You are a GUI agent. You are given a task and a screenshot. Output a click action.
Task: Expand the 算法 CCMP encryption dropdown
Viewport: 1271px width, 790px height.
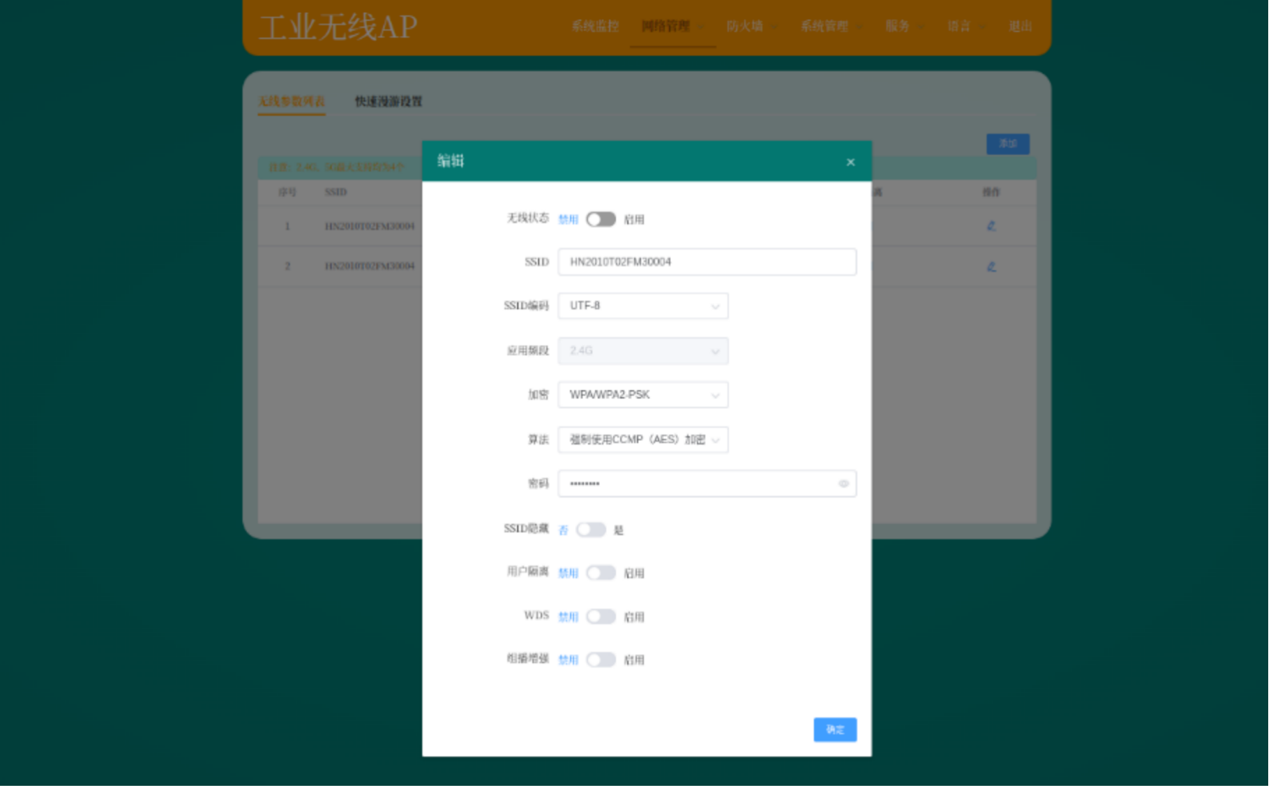click(x=642, y=440)
